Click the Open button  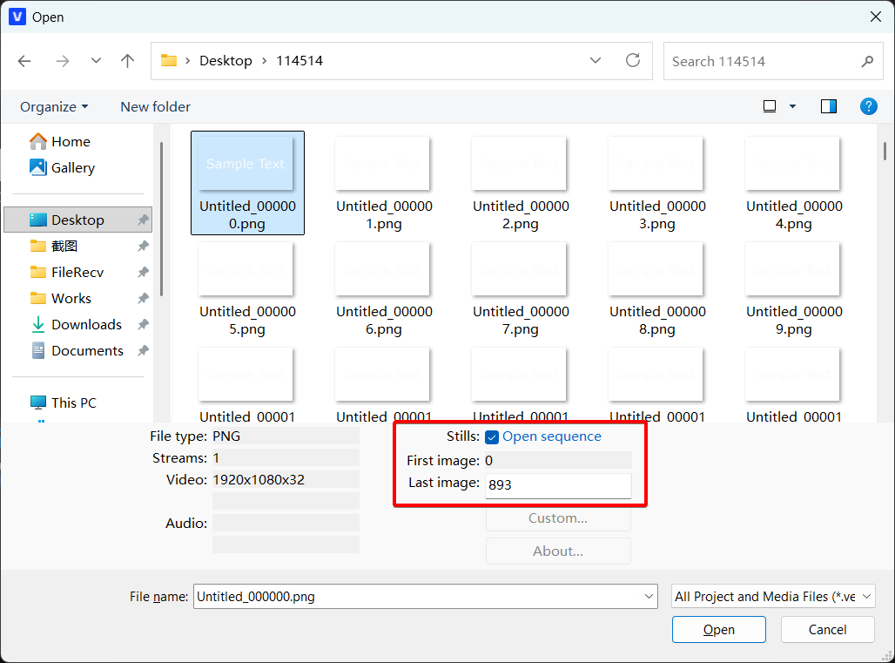pos(718,629)
